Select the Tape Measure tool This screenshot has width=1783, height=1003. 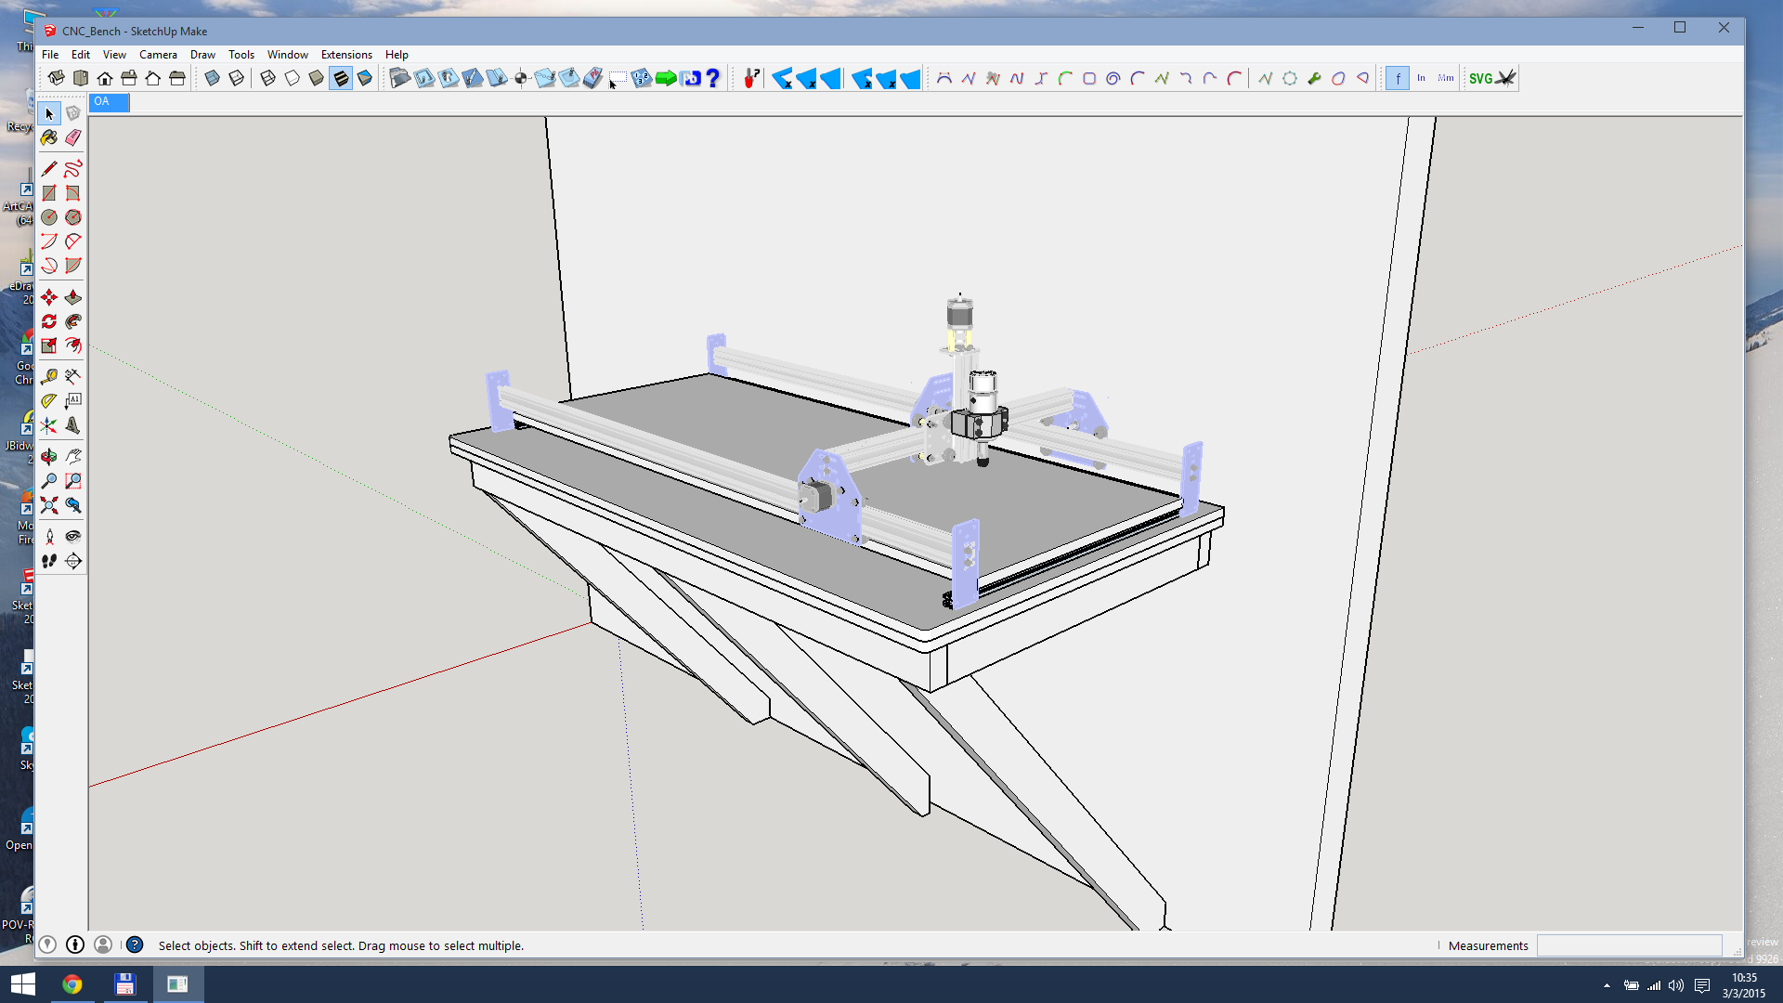click(49, 376)
